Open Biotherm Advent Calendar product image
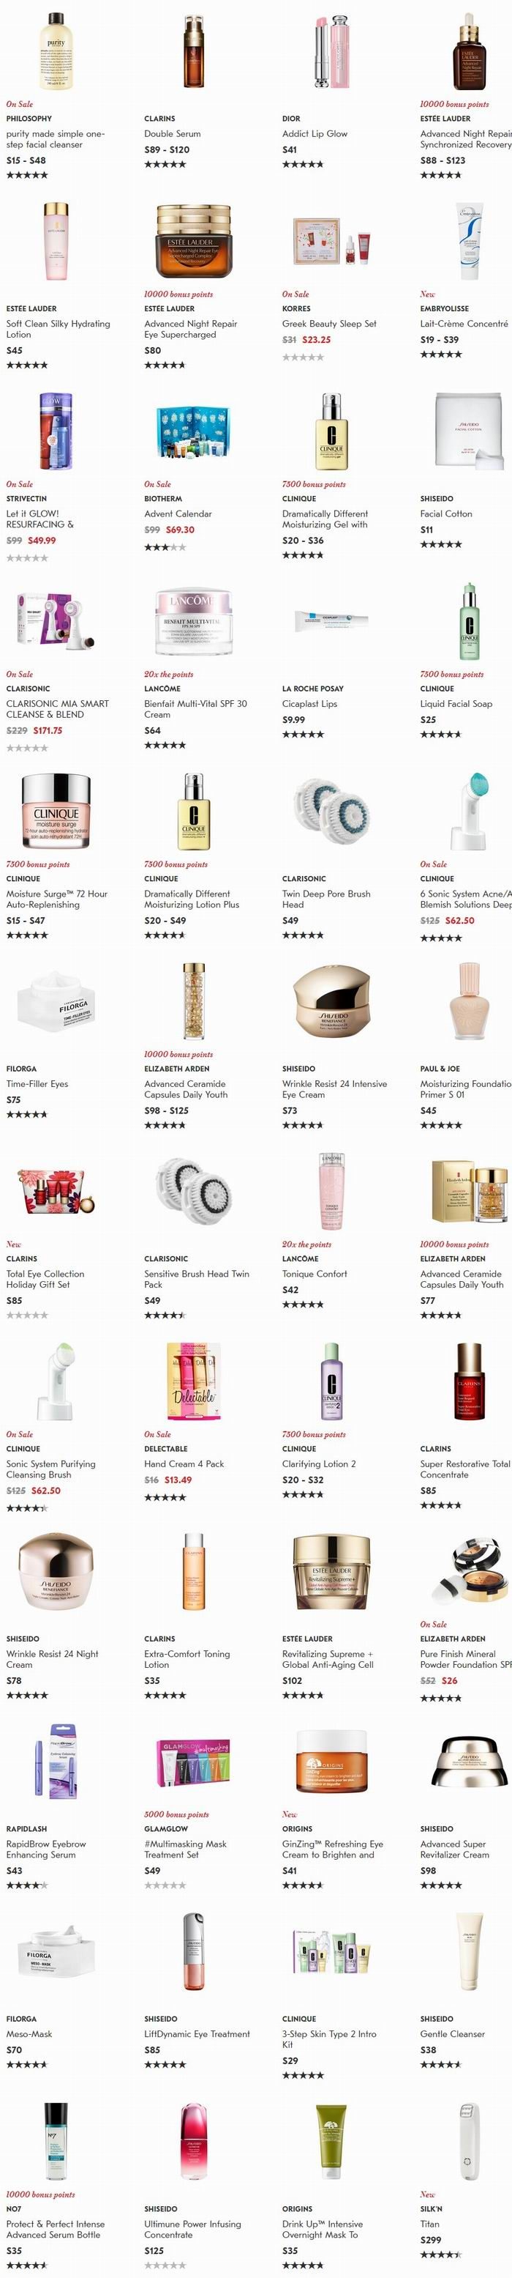This screenshot has height=2278, width=512. pyautogui.click(x=193, y=431)
